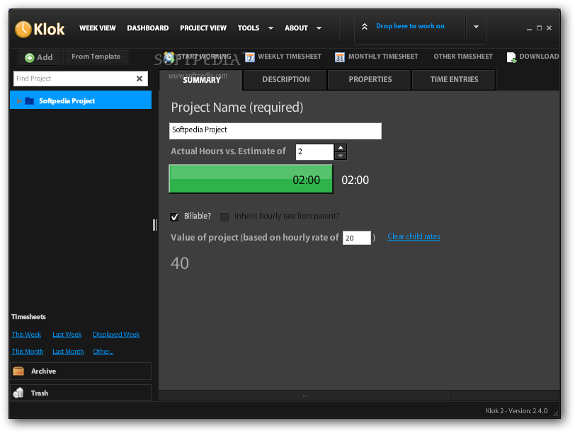Enable Inherit hourly rate from parent checkbox

click(224, 217)
